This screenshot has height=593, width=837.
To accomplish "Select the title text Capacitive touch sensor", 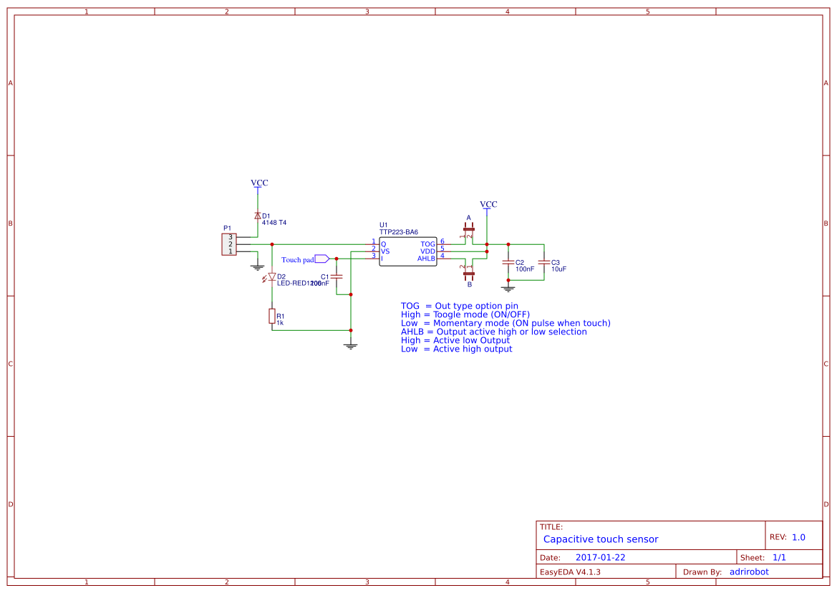I will tap(601, 539).
